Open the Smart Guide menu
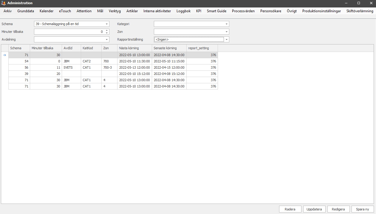376x214 pixels. 216,11
